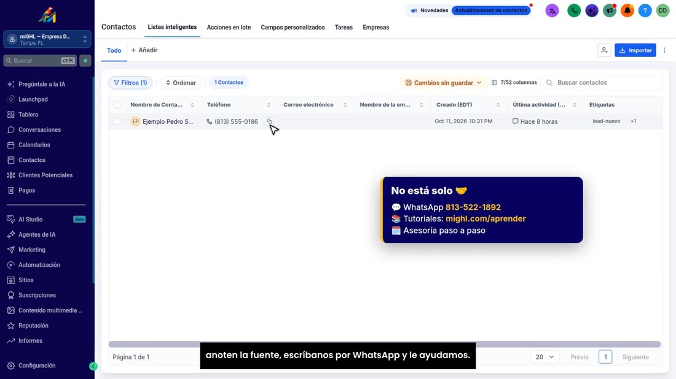Click the Pregúntale a la IA sidebar icon
Viewport: 676px width, 379px height.
point(11,84)
